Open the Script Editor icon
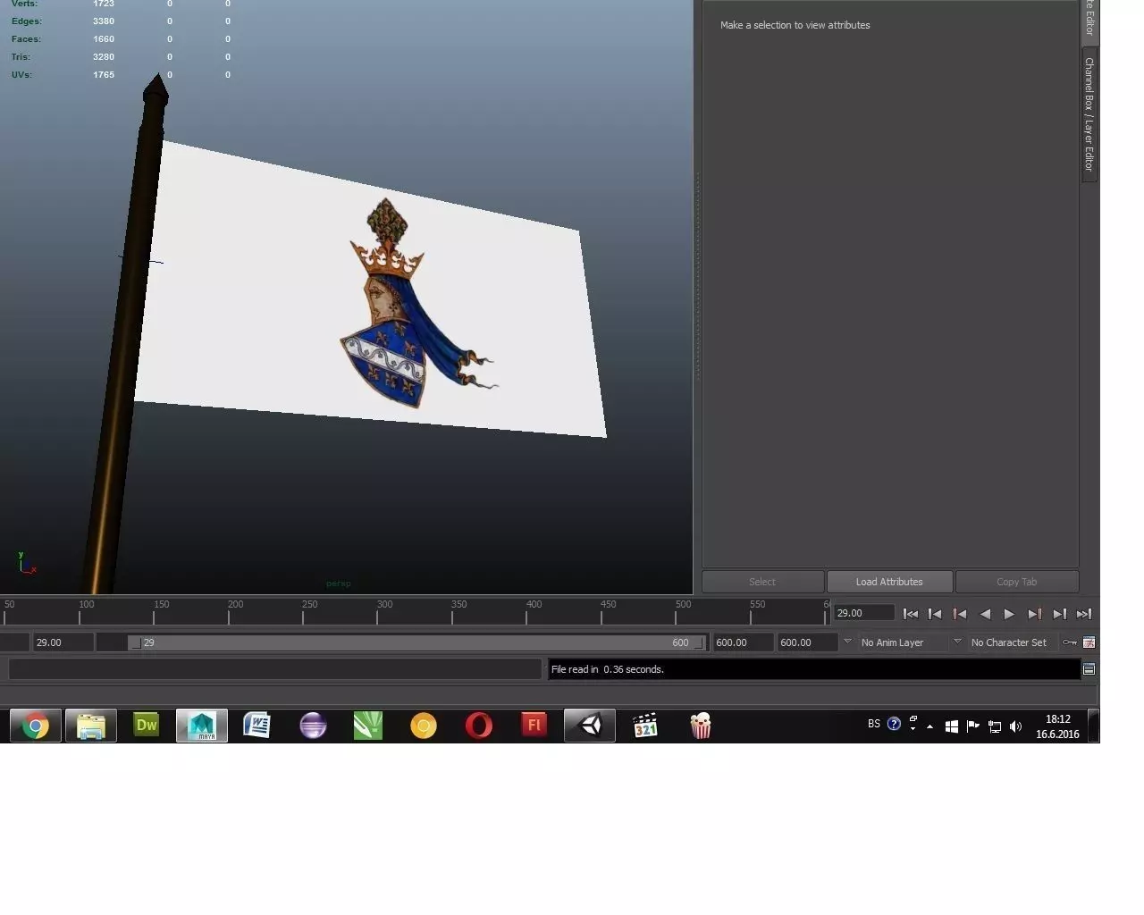The height and width of the screenshot is (915, 1144). coord(1089,668)
